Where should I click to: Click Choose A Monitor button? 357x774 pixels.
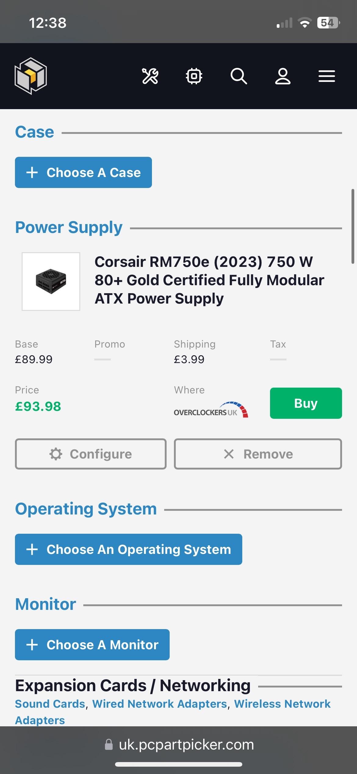point(92,645)
